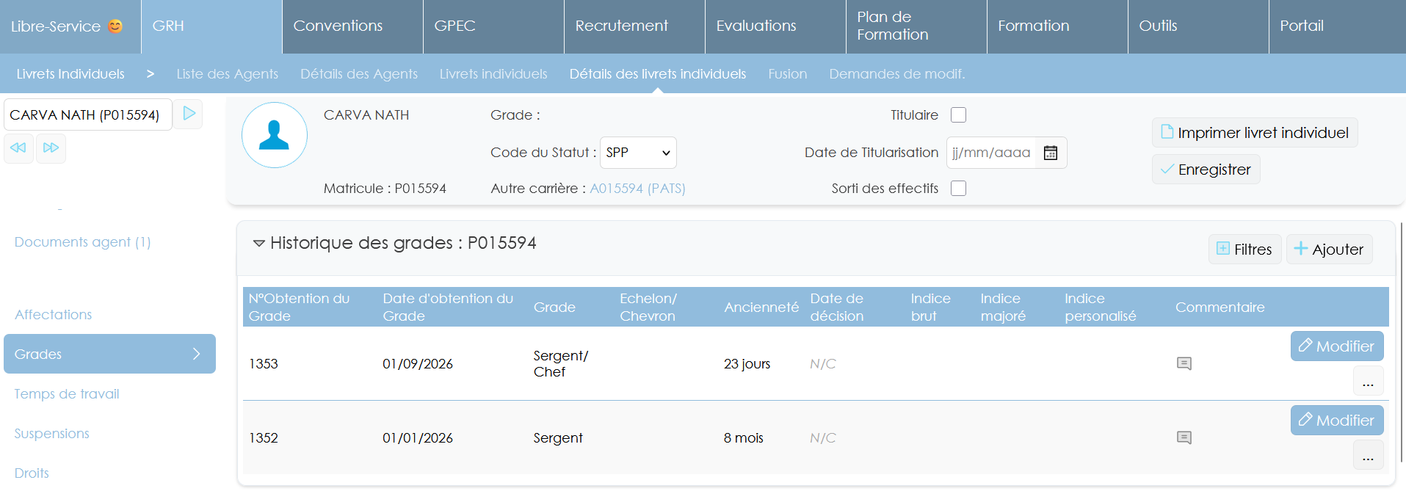Open comment icon for grade 1353
The height and width of the screenshot is (491, 1406).
[1184, 363]
